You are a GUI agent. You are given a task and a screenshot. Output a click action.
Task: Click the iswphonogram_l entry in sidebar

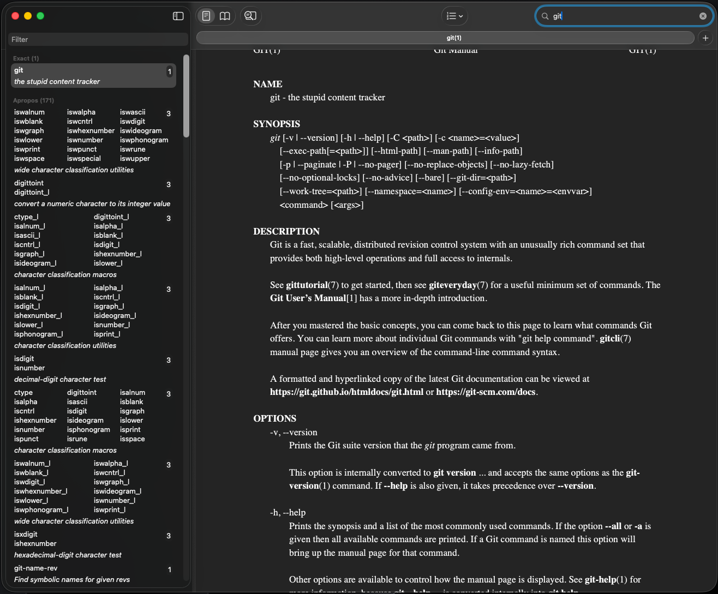(41, 510)
